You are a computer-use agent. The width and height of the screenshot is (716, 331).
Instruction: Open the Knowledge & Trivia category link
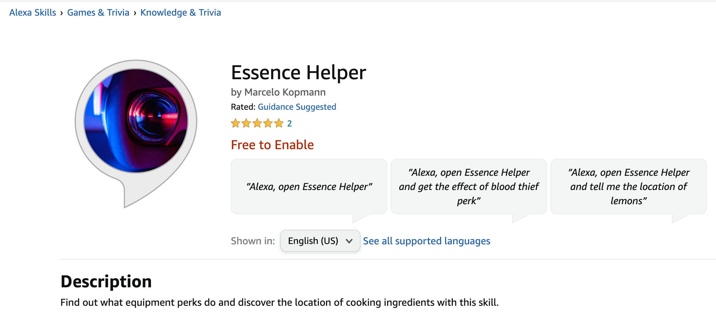point(180,12)
